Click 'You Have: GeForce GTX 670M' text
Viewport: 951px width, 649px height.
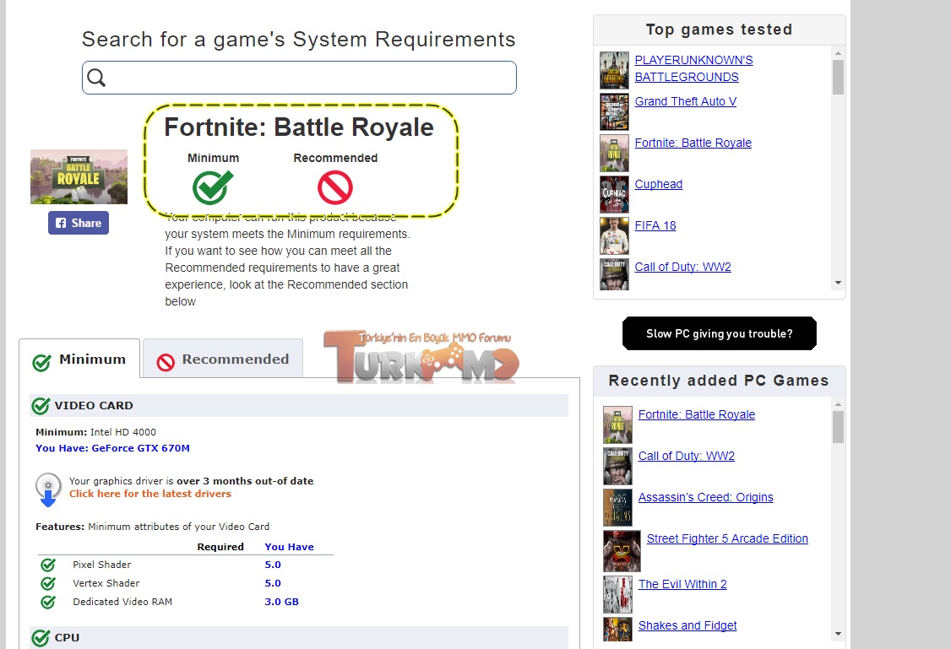click(x=113, y=448)
